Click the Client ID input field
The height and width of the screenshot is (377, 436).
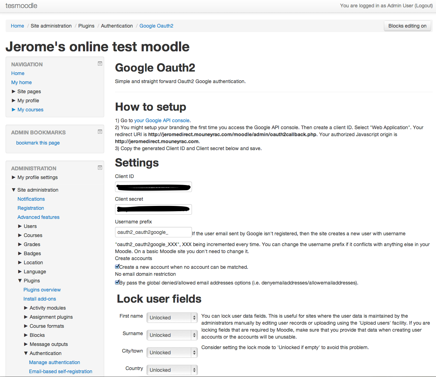[x=153, y=187]
